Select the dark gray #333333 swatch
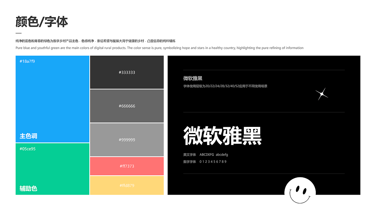 [x=127, y=72]
